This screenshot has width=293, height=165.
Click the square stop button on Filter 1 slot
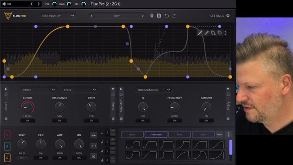pos(6,119)
